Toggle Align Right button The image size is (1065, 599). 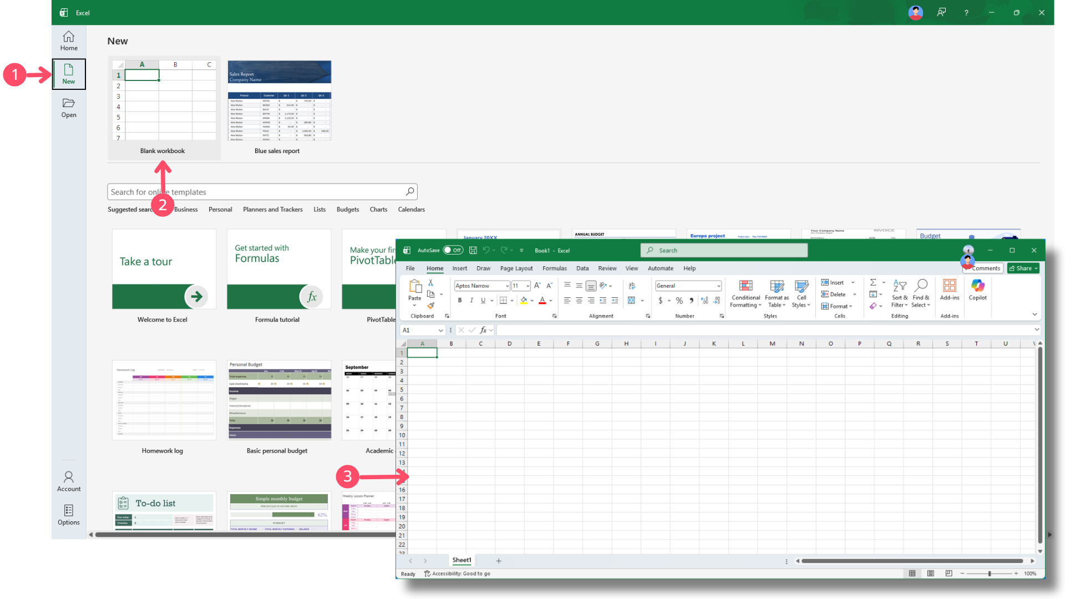(x=591, y=300)
